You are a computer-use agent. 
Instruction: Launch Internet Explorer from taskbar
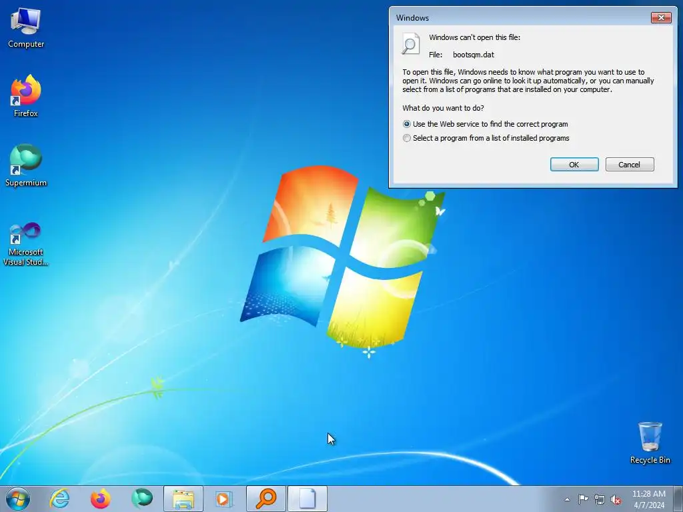[x=59, y=499]
